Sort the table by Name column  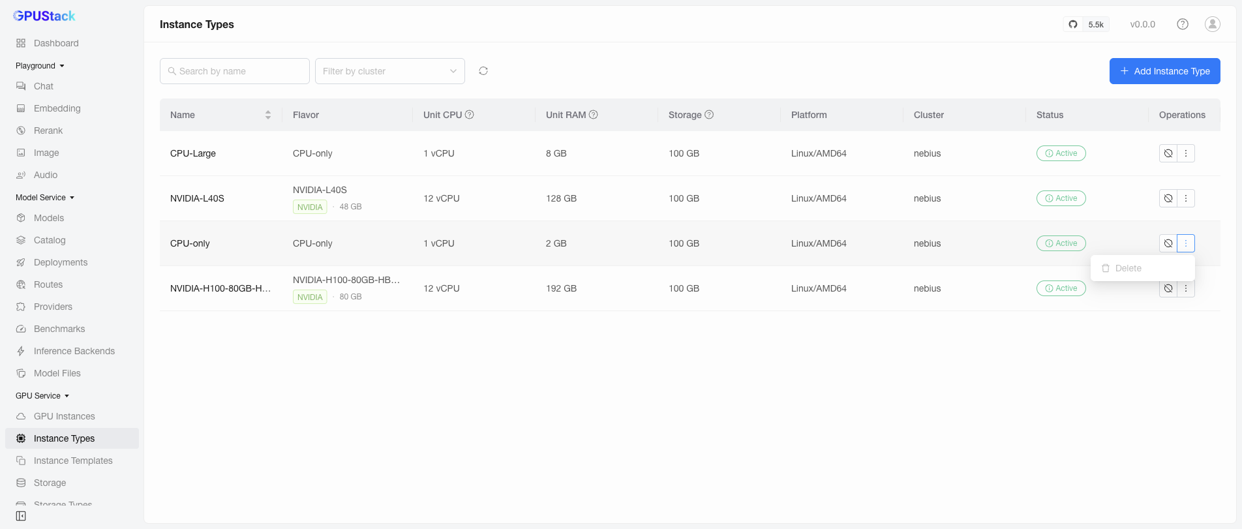pos(268,115)
